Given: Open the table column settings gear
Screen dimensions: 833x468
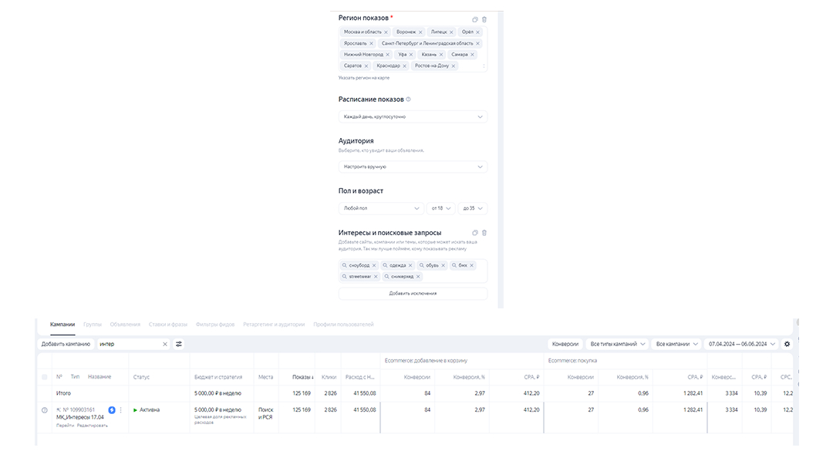Looking at the screenshot, I should (787, 344).
